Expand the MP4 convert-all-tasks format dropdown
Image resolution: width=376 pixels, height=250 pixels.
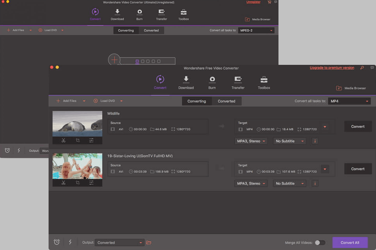(349, 101)
